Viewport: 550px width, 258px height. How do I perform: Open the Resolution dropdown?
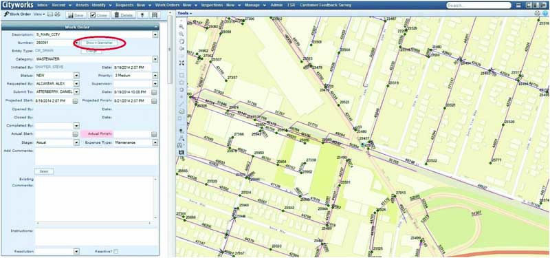point(76,251)
